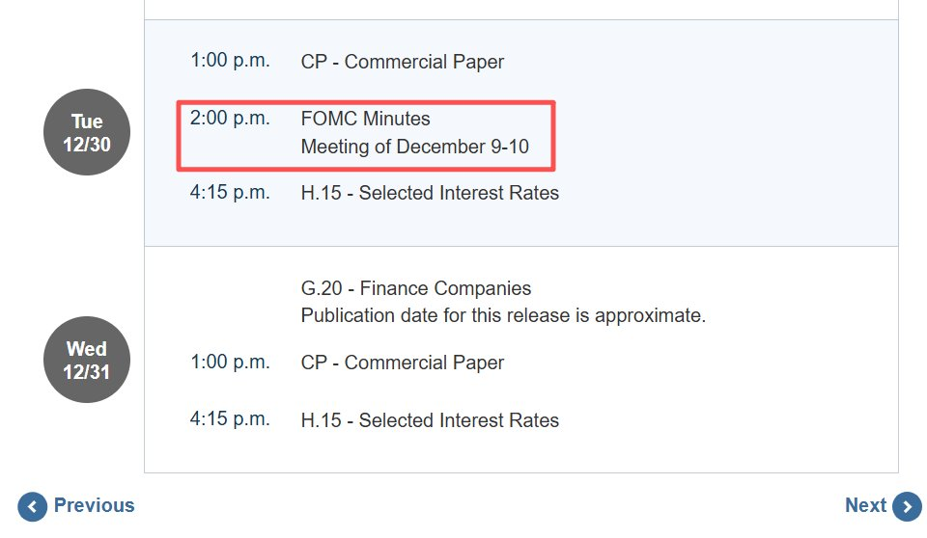927x538 pixels.
Task: Click the 2:00 p.m. time label
Action: tap(230, 119)
